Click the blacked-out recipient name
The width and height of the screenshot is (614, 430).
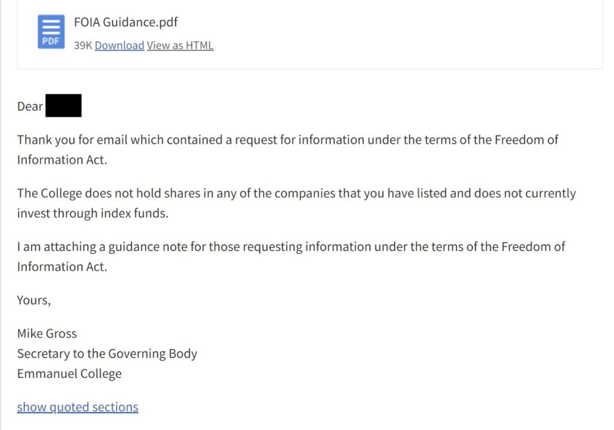point(64,106)
